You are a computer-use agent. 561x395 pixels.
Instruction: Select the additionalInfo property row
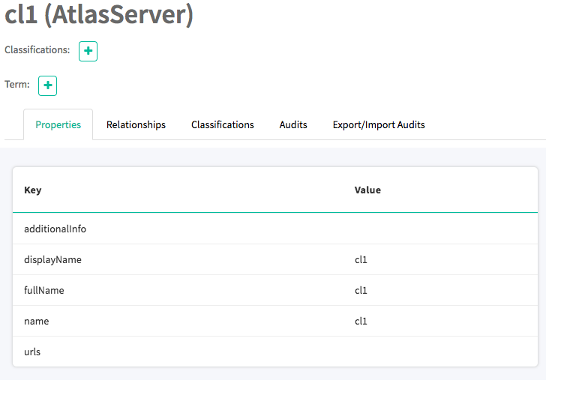pyautogui.click(x=55, y=229)
